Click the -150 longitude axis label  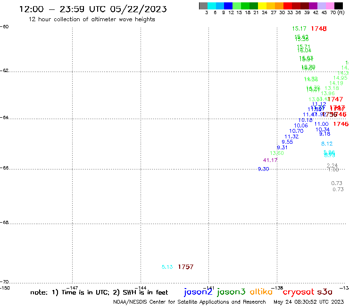(5, 288)
